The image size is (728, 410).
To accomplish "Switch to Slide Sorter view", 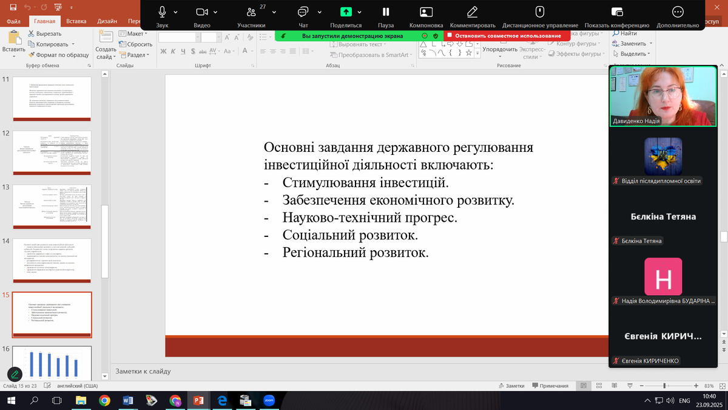I will coord(598,386).
